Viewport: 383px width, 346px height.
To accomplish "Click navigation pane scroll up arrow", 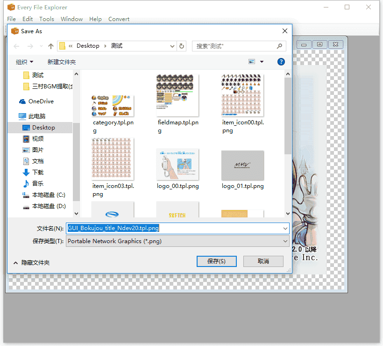I will 77,74.
